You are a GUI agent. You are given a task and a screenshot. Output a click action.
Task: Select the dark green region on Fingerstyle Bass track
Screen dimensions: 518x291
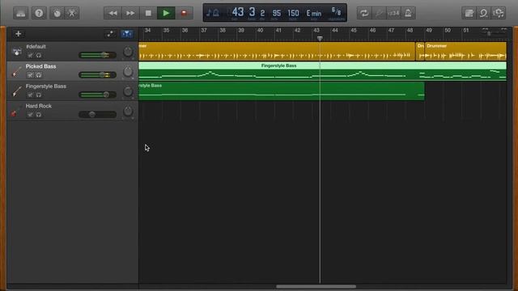click(282, 91)
